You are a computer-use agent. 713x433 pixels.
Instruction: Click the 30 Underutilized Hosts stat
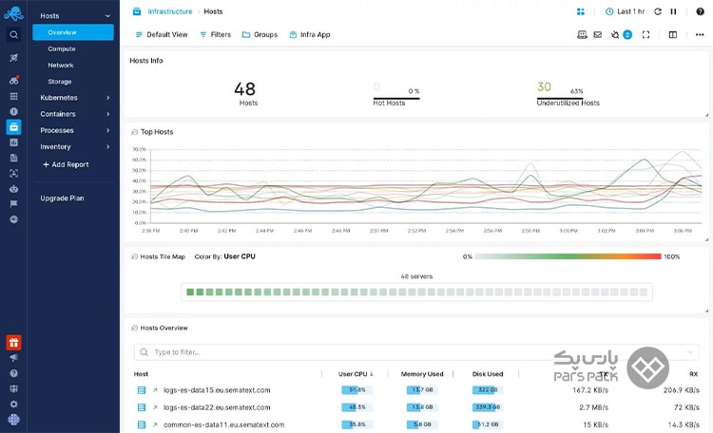pos(568,94)
